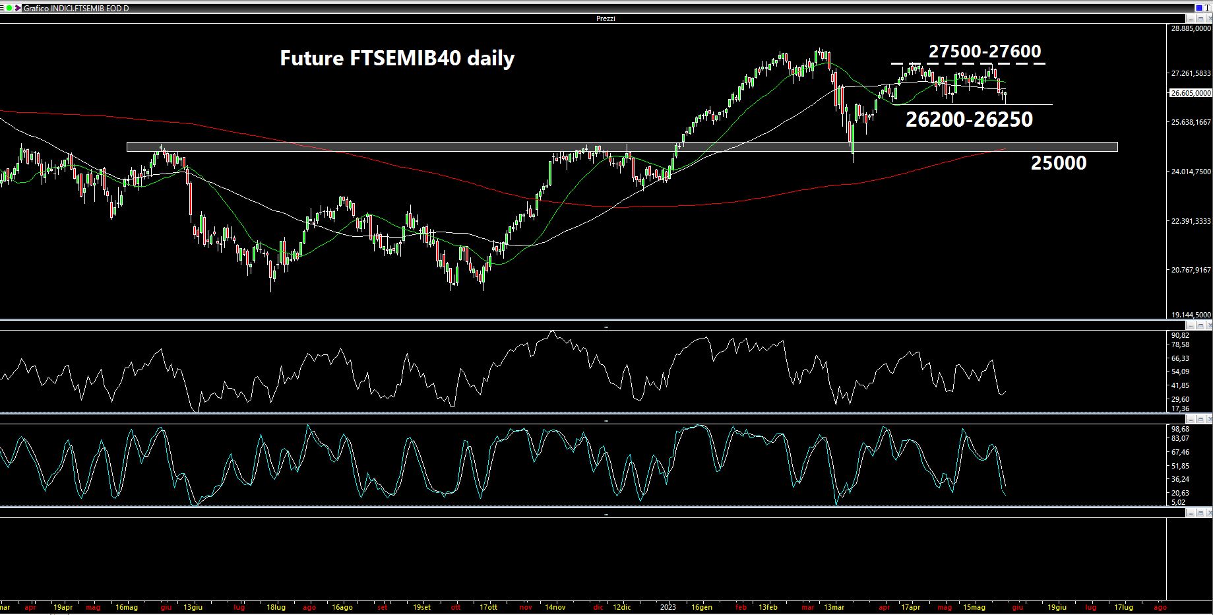Select the dashed 27500-27600 resistance line
This screenshot has width=1213, height=615.
coord(968,63)
